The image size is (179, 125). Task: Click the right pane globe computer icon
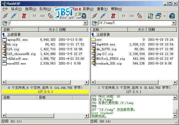tap(172, 16)
